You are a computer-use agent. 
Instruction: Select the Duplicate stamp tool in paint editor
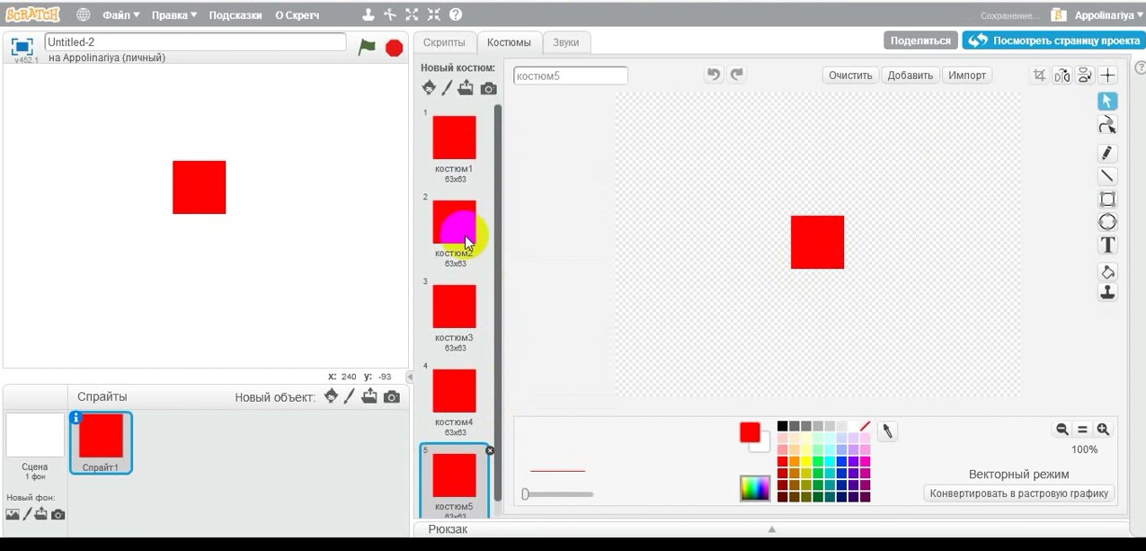(x=1107, y=293)
